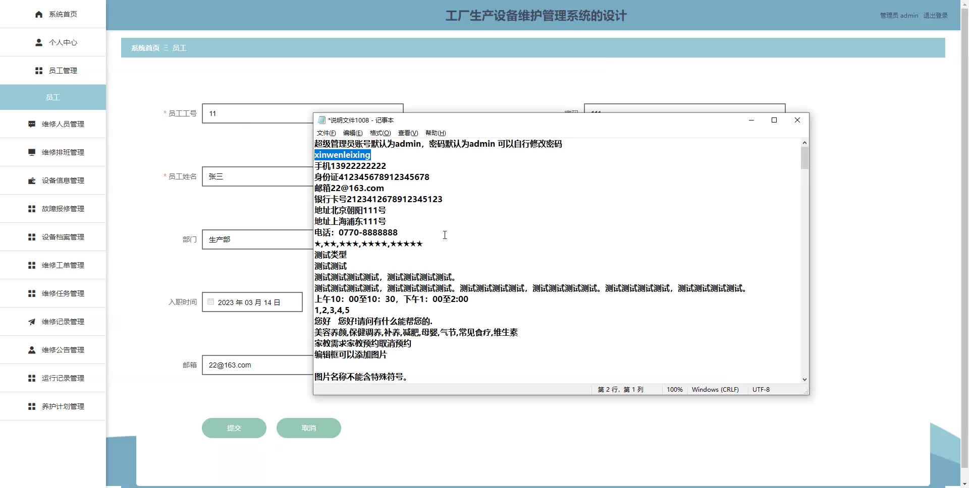Open the 格式(O) menu in Notepad

pos(380,133)
